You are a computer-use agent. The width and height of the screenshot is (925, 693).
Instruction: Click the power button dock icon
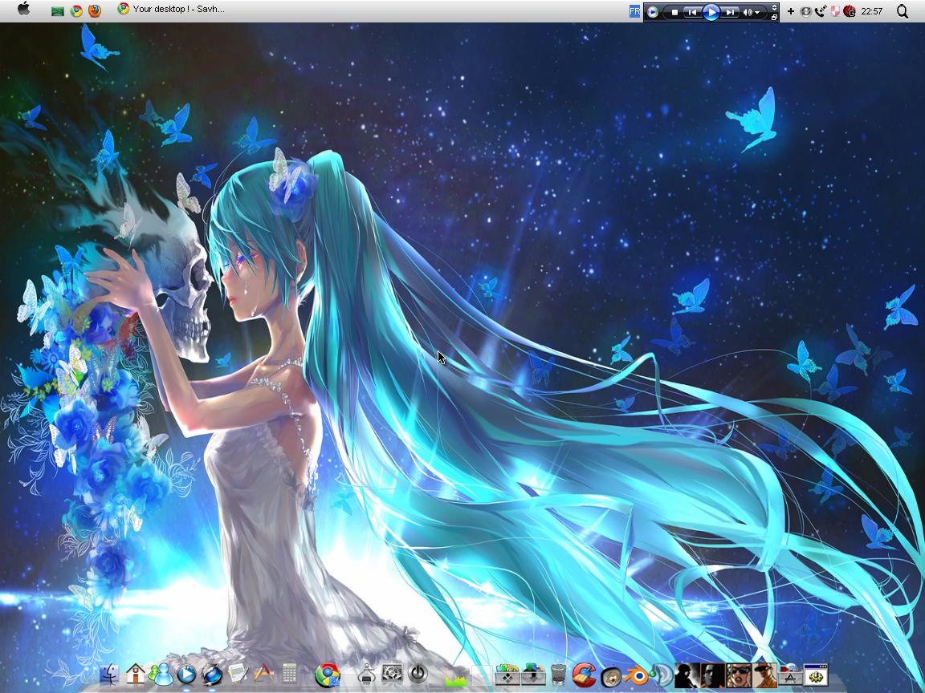point(418,673)
